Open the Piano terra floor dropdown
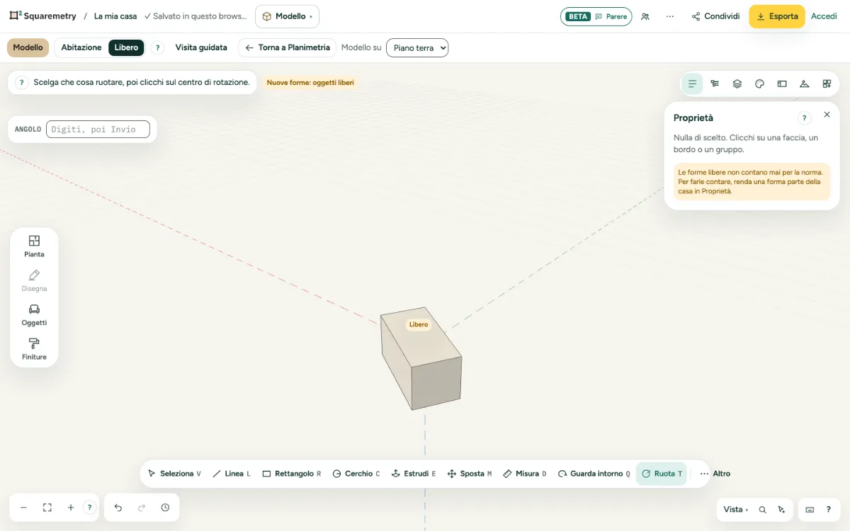 pos(417,47)
